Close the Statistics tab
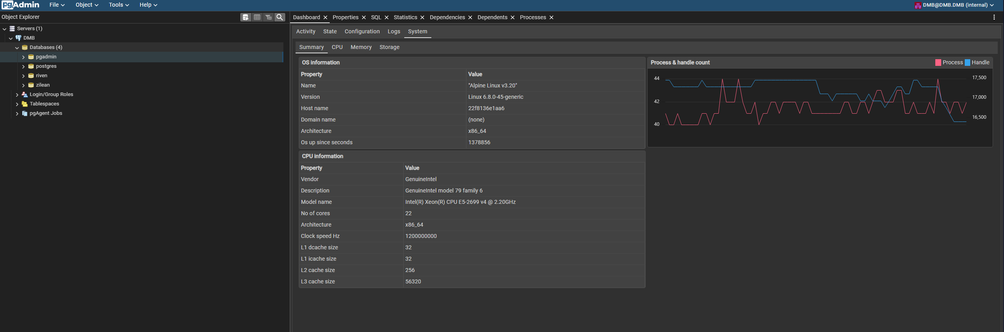This screenshot has width=1004, height=332. tap(422, 17)
